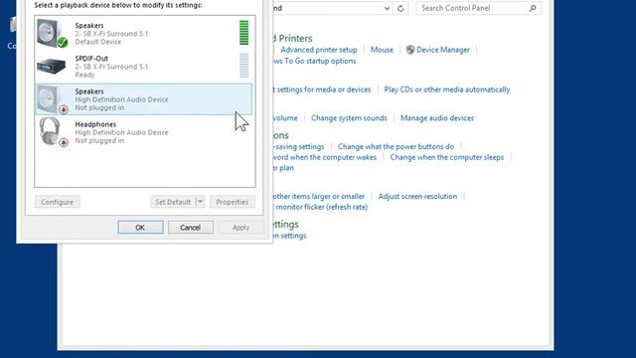This screenshot has width=636, height=358.
Task: Open Play CDs or other media automatically
Action: [x=447, y=89]
